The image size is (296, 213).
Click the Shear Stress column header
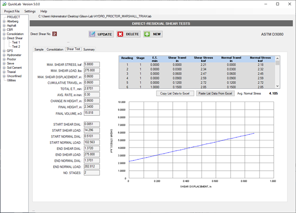coord(203,59)
